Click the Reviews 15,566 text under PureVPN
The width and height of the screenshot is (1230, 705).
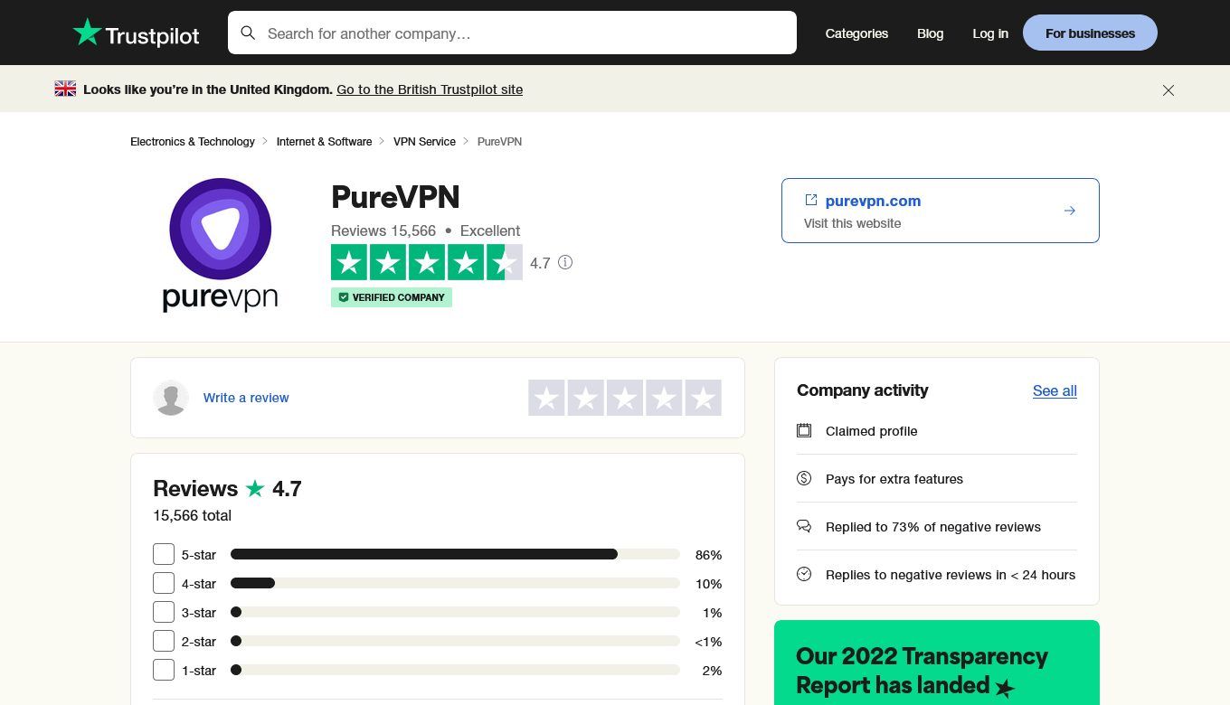pos(383,230)
